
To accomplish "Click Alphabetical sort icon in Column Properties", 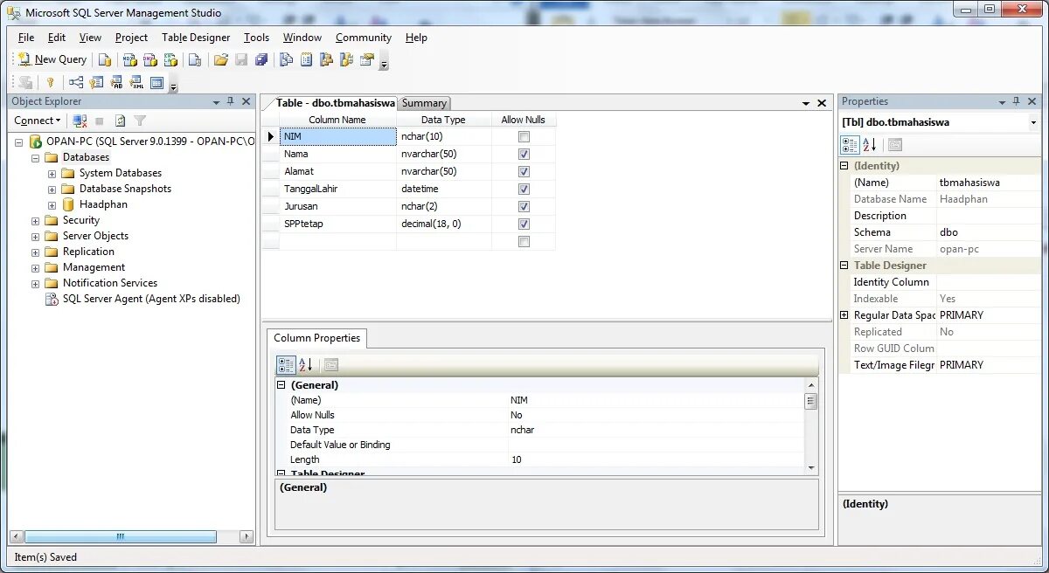I will click(306, 364).
